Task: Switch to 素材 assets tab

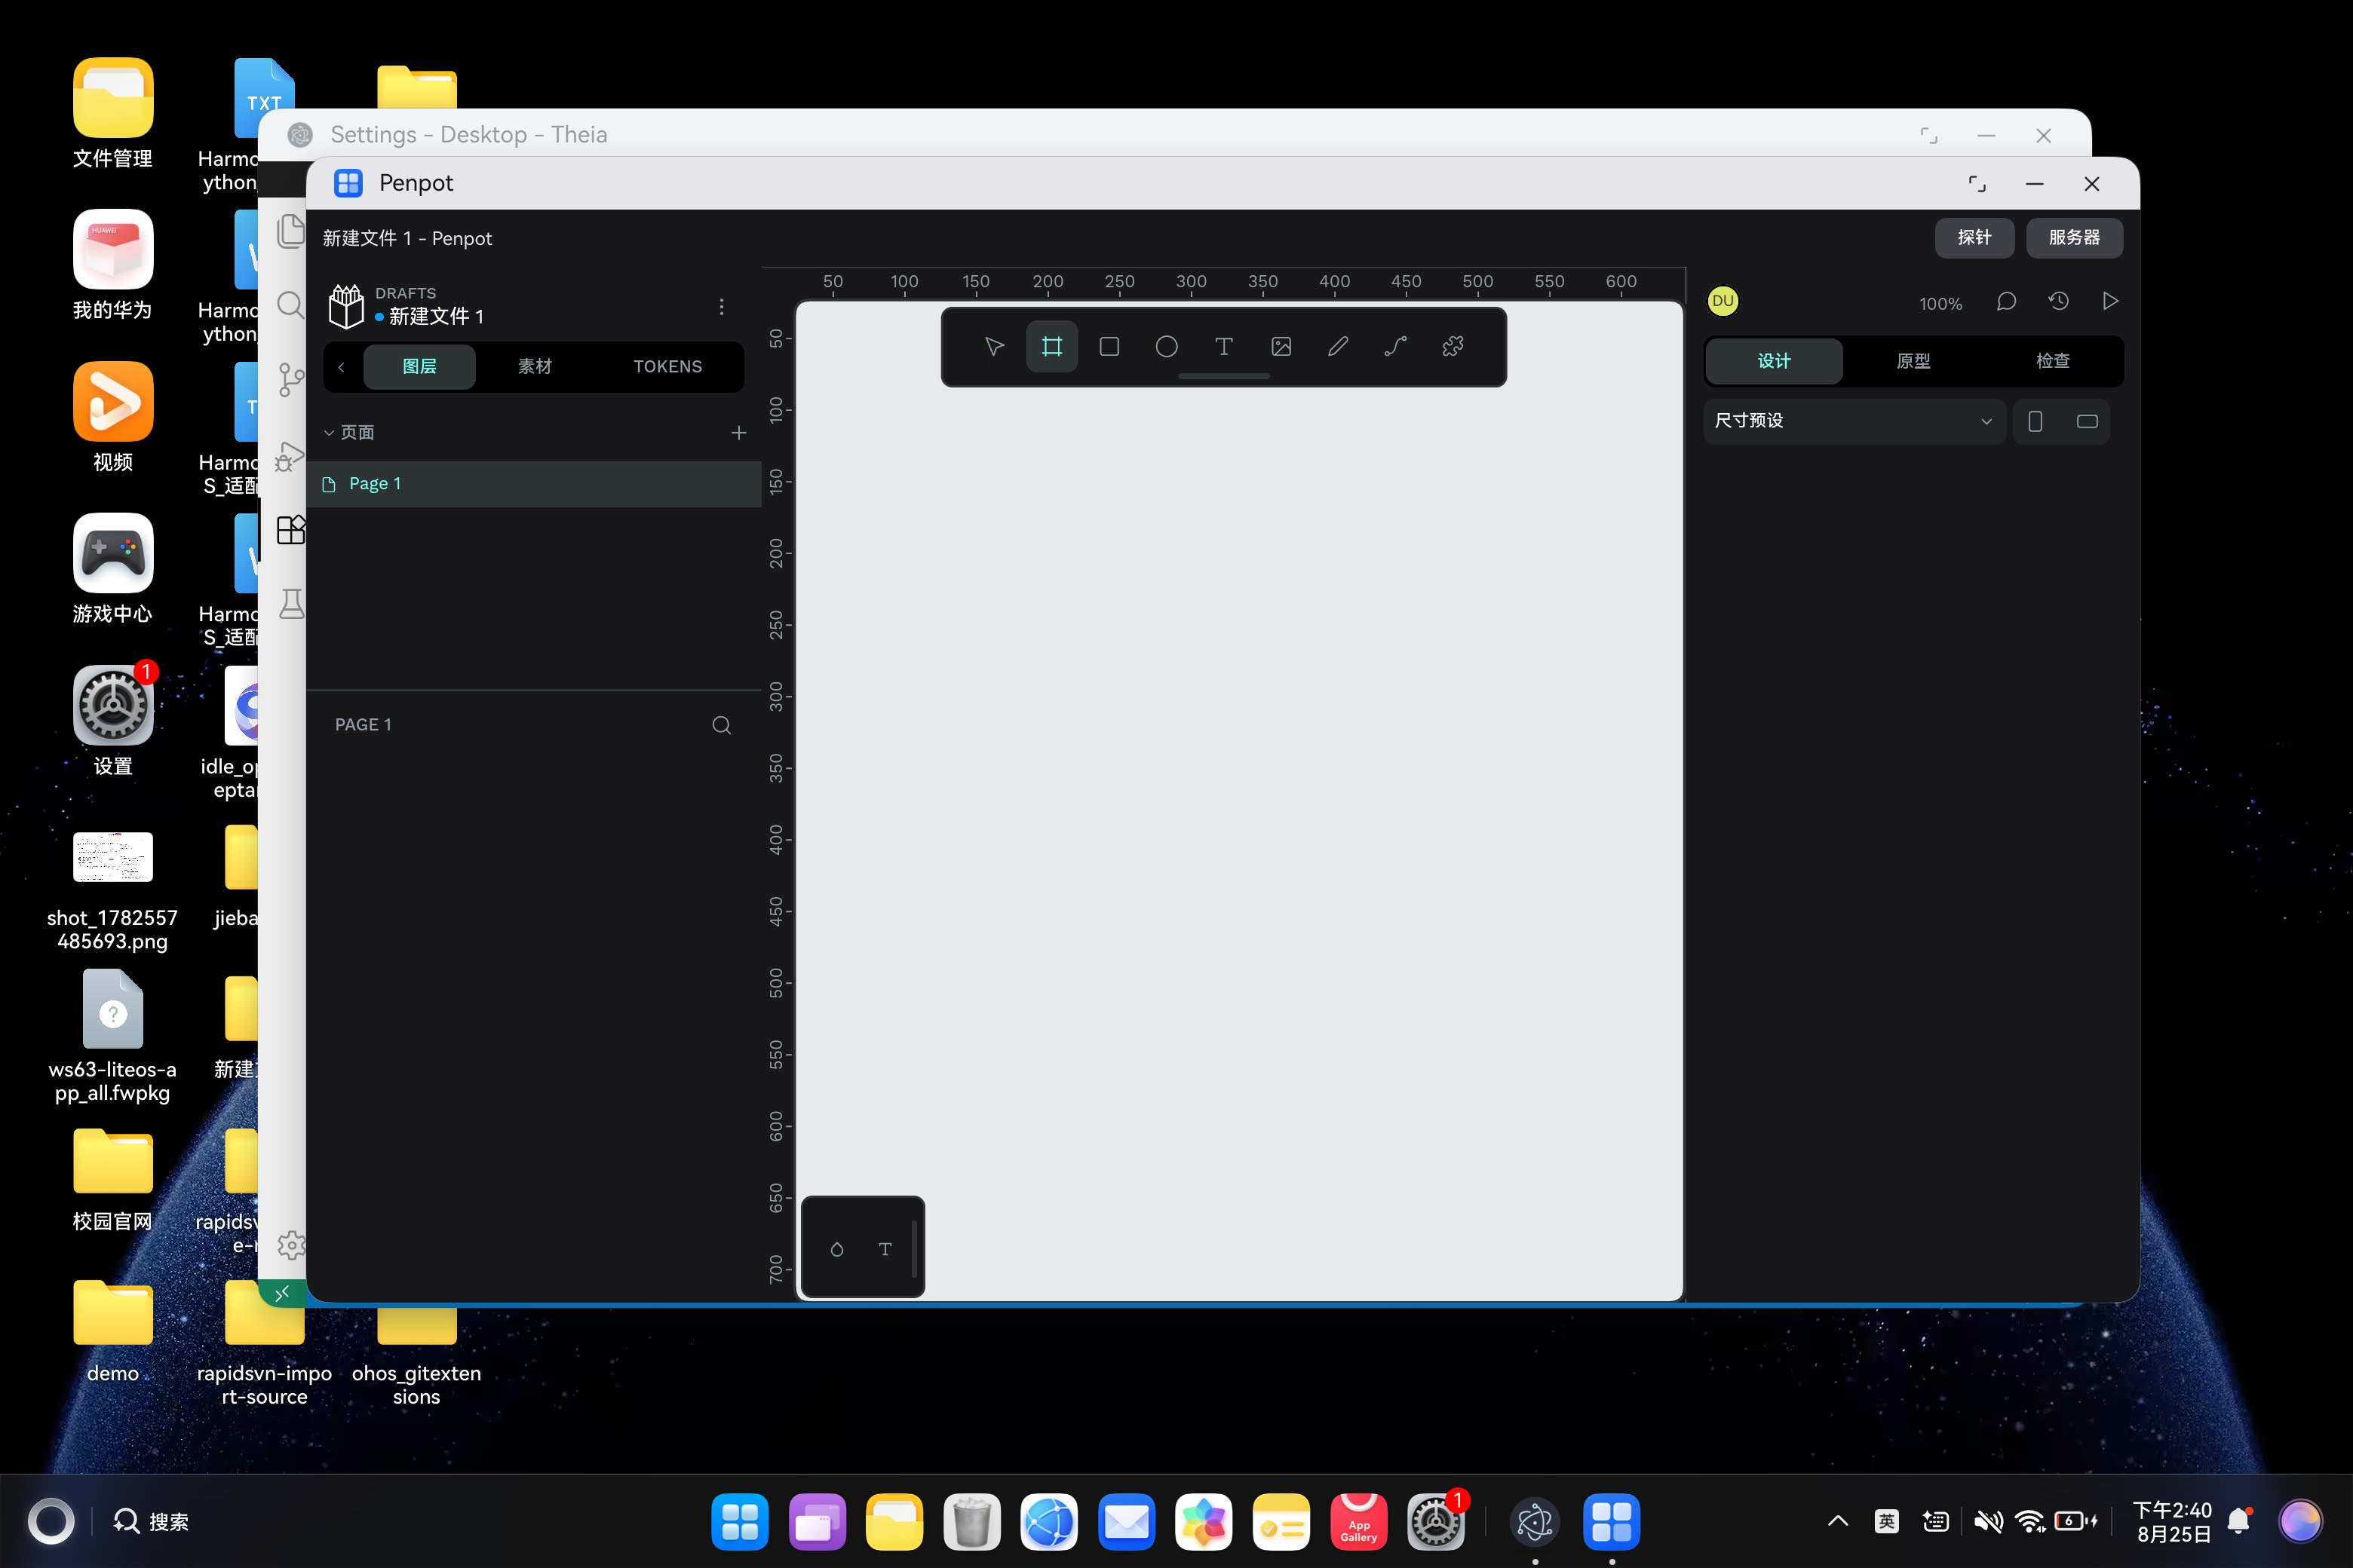Action: point(534,367)
